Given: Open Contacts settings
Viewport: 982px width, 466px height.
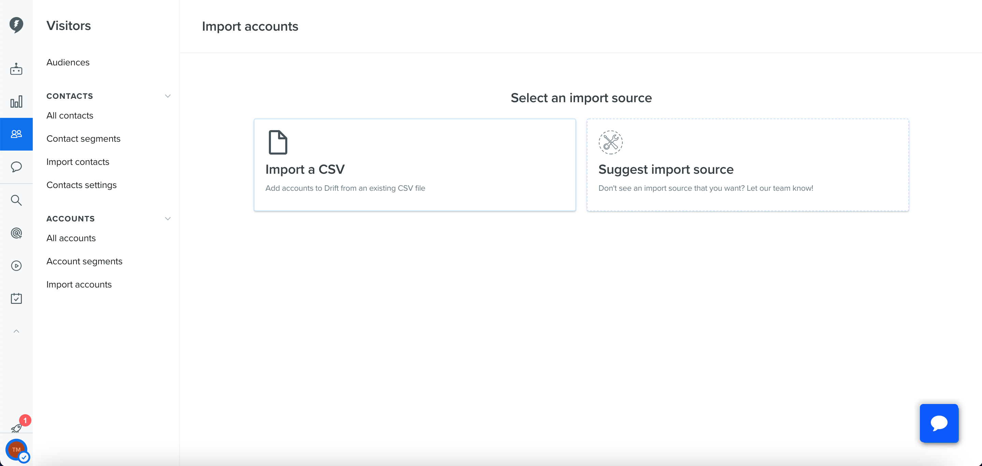Looking at the screenshot, I should pos(82,185).
